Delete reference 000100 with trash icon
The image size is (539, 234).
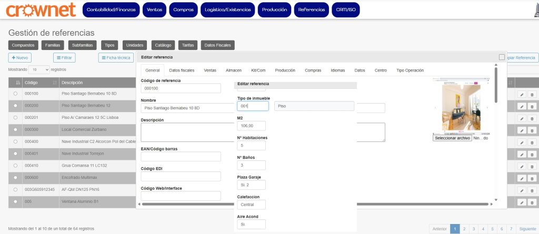(x=532, y=94)
